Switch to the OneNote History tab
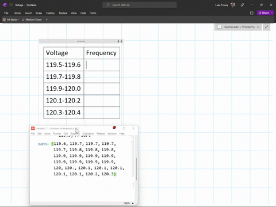 pyautogui.click(x=51, y=13)
